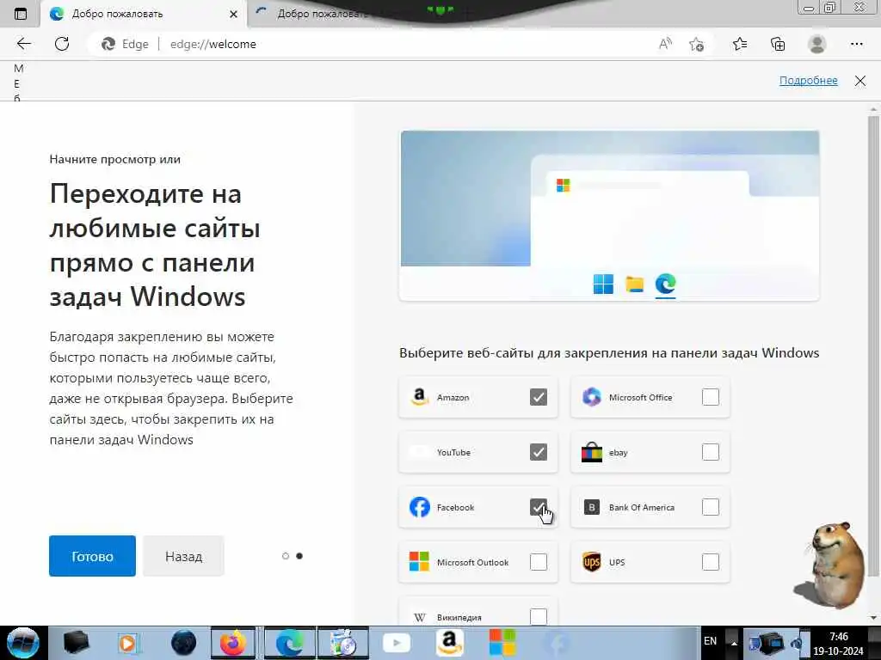Check the Bank Of America checkbox
881x660 pixels.
[x=710, y=507]
